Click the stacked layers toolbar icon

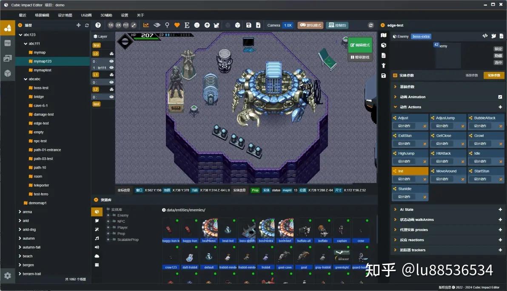[157, 25]
